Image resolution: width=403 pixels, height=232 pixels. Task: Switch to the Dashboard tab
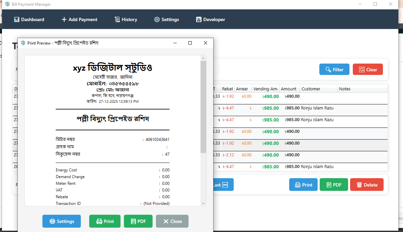tap(29, 19)
